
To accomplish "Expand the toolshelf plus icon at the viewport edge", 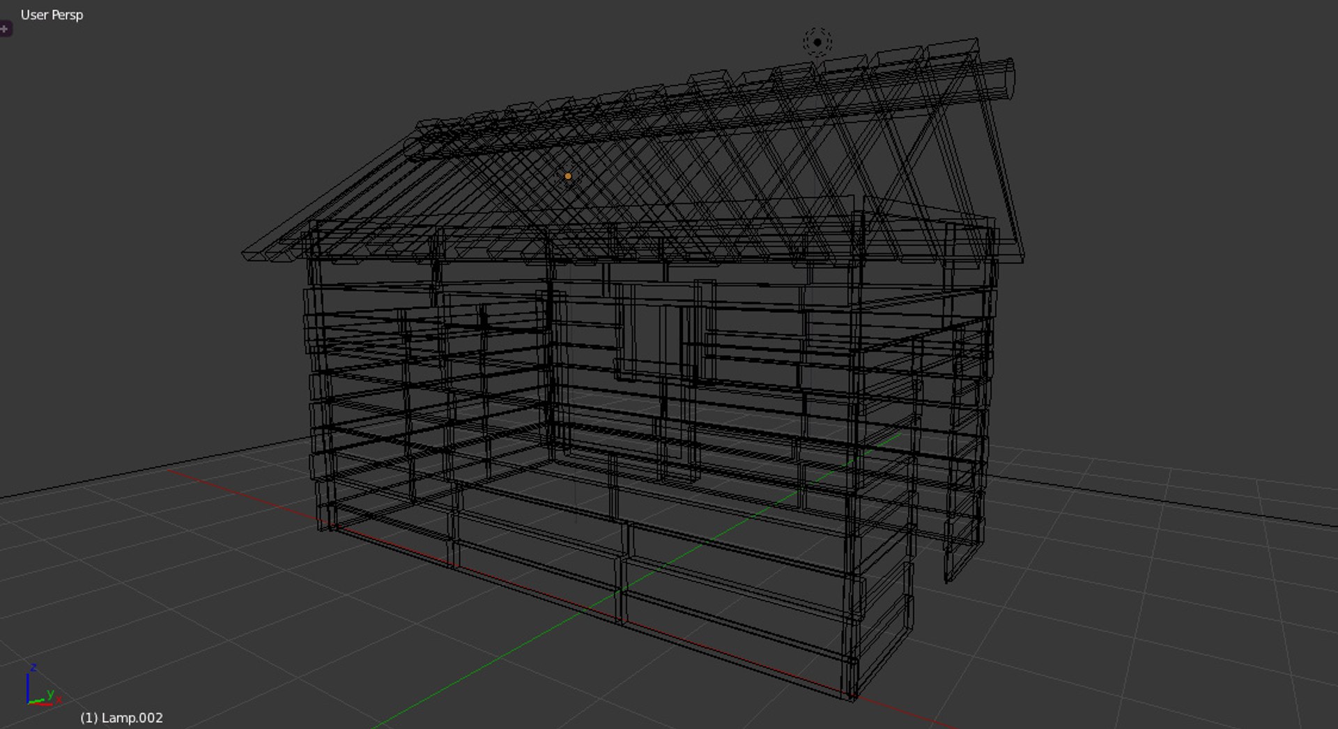I will point(5,29).
